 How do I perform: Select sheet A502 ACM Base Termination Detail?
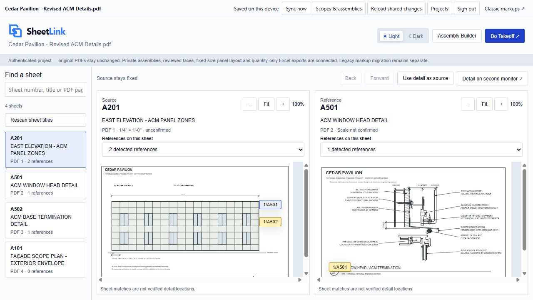click(x=45, y=220)
